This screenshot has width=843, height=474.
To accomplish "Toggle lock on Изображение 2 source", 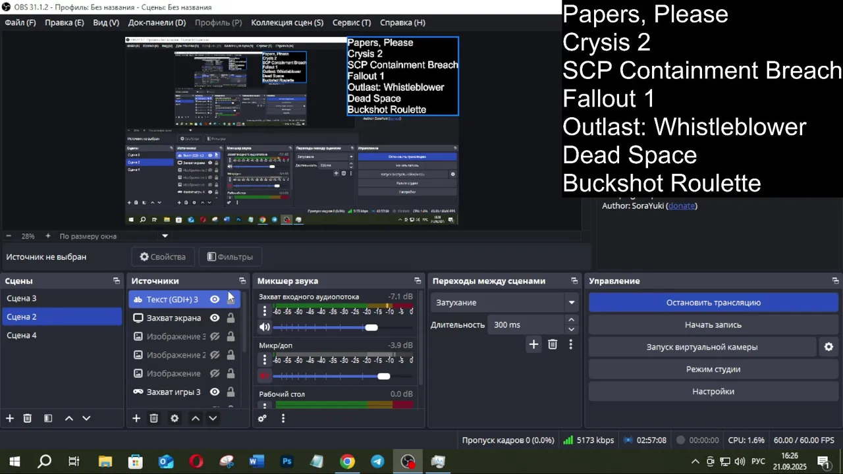I will (231, 355).
